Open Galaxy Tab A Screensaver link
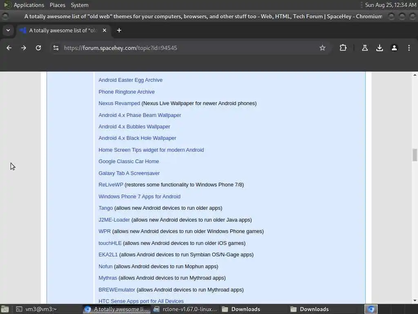 coord(129,173)
